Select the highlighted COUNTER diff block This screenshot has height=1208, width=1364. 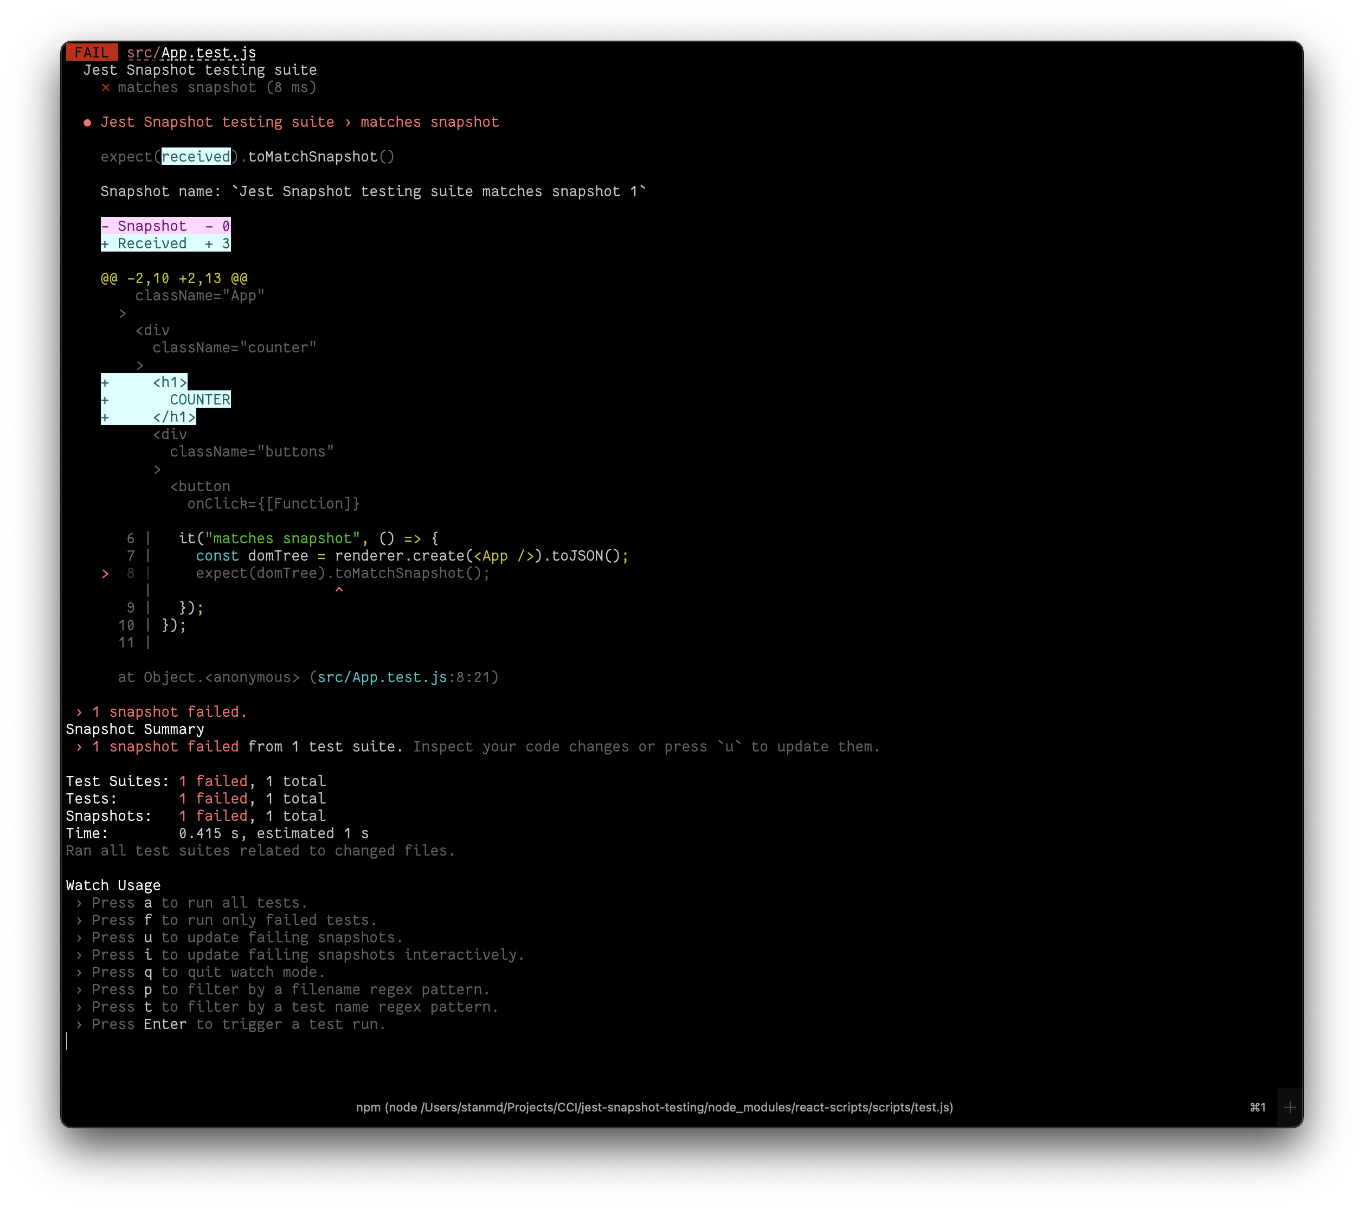(x=166, y=399)
